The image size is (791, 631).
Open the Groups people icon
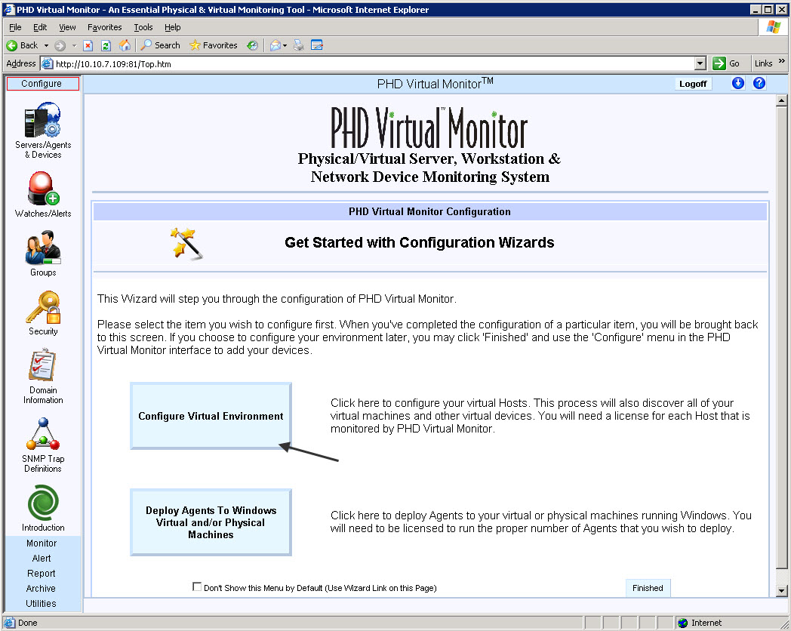pyautogui.click(x=43, y=248)
